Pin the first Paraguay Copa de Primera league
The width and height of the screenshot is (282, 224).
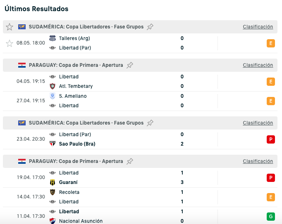[x=130, y=65]
